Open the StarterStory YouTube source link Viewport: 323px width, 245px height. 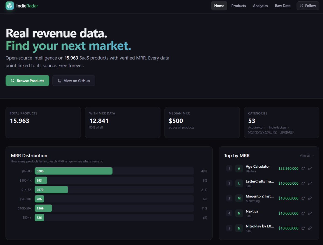[262, 132]
